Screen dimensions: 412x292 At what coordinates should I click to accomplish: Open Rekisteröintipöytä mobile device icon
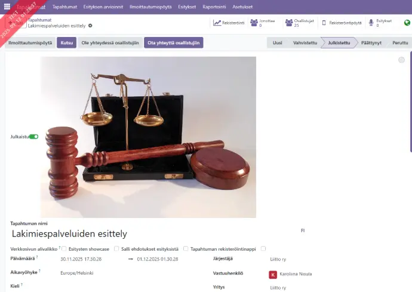point(324,23)
